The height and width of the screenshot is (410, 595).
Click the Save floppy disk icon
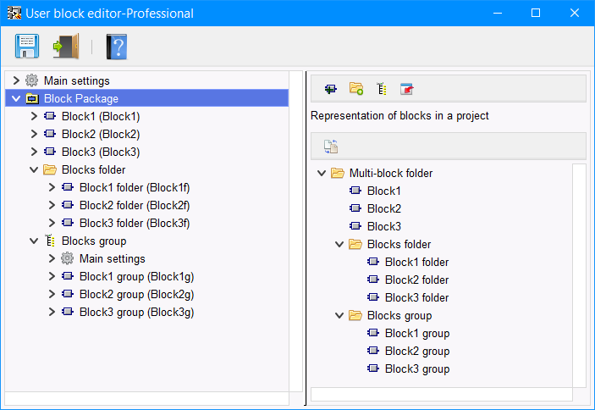point(27,46)
